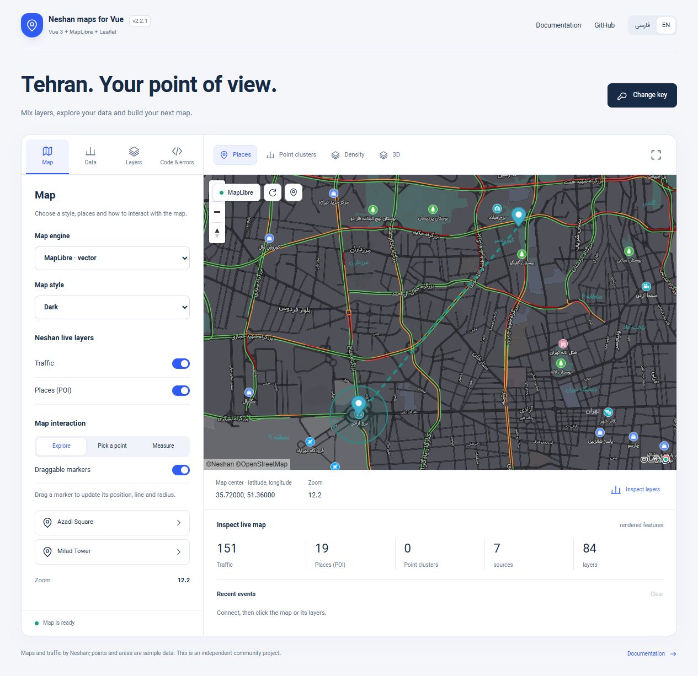Click the ©Neshan ©OpenStreetMap attribution

click(247, 464)
